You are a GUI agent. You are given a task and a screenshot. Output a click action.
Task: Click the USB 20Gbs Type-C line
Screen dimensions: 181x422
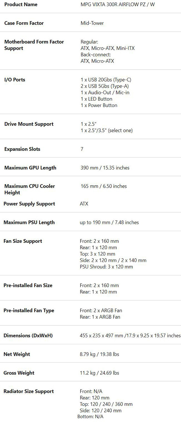click(106, 80)
